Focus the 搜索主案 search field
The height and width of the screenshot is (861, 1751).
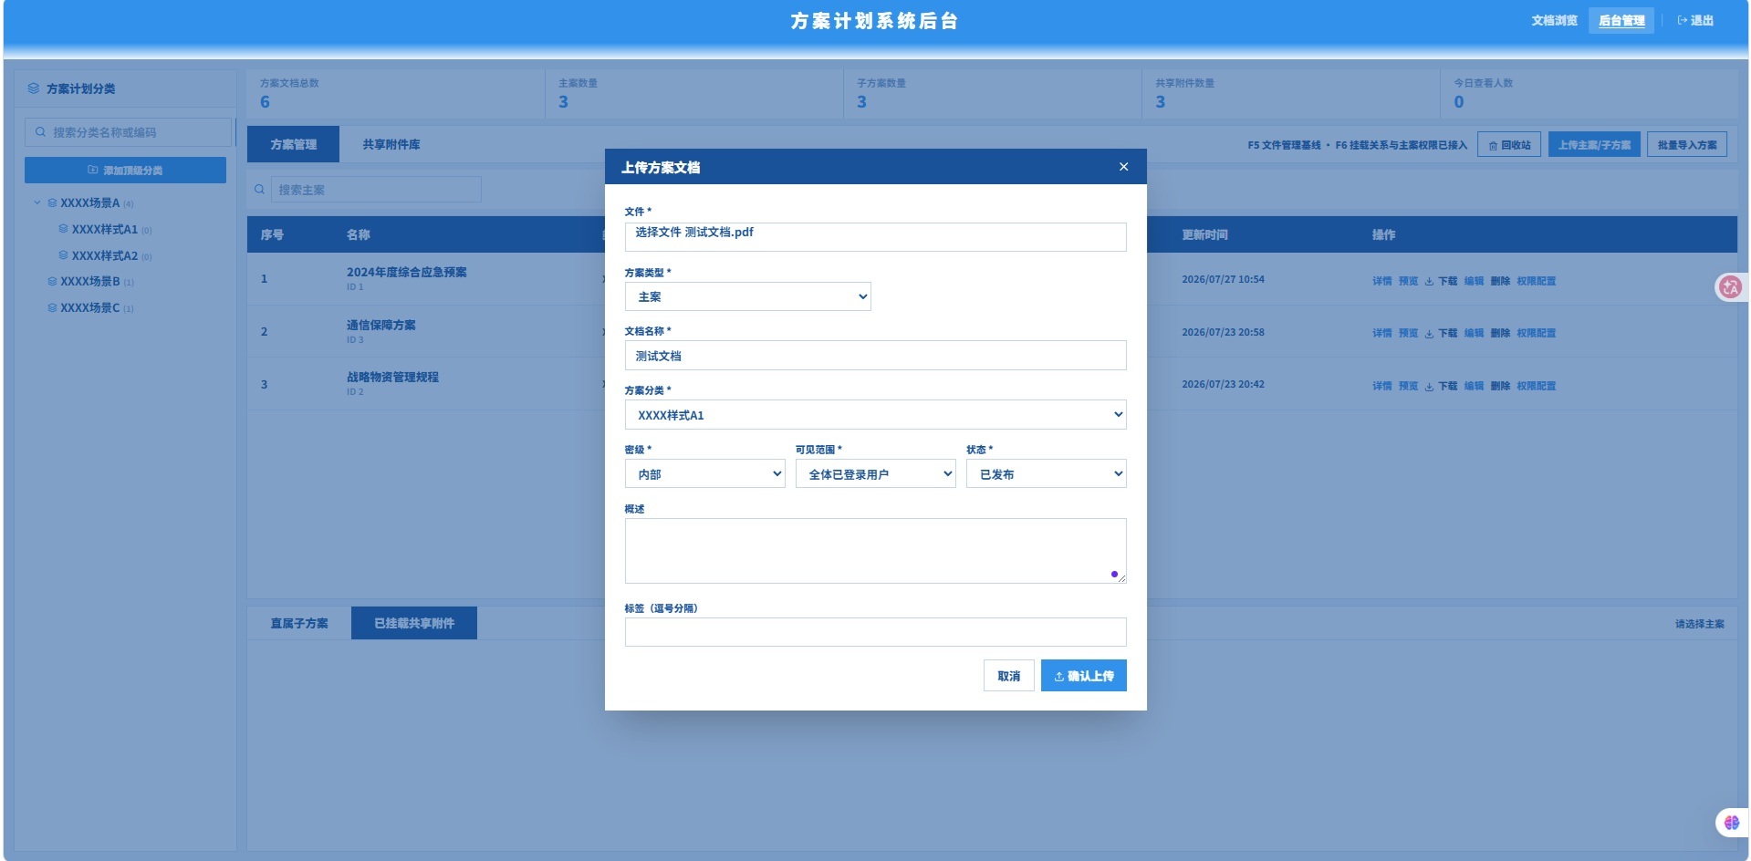coord(375,190)
